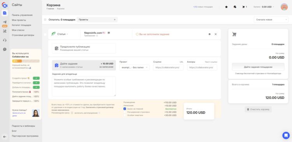The height and width of the screenshot is (142, 292).
Task: Toggle the checkbox left of the fileproinfo.com row
Action: tap(45, 35)
